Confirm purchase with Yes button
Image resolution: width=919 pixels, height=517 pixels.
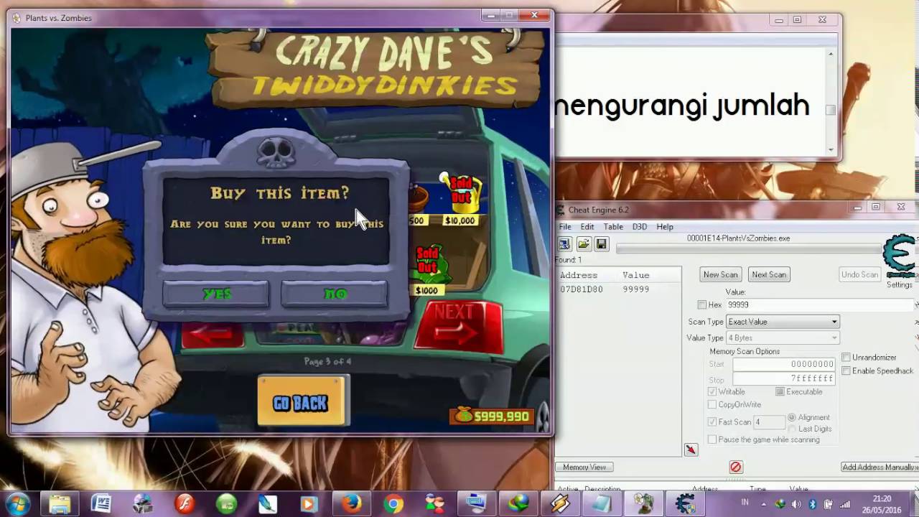click(x=216, y=294)
